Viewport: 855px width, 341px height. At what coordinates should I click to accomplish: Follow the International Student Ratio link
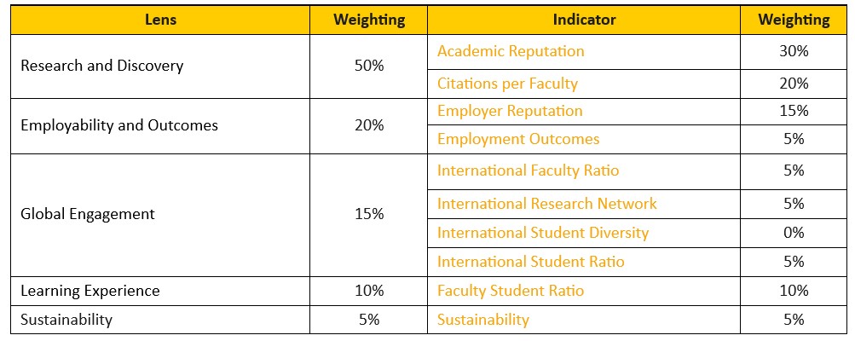[x=530, y=262]
